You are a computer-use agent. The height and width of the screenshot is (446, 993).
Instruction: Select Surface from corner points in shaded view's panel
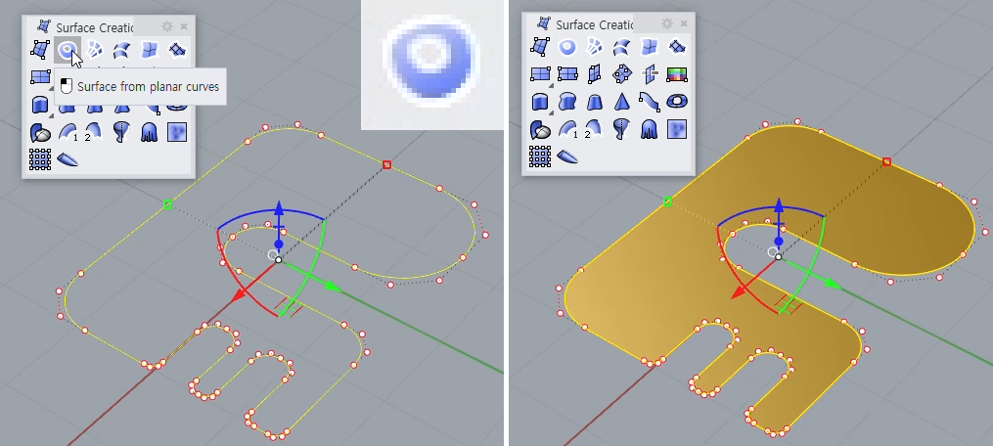pyautogui.click(x=540, y=46)
